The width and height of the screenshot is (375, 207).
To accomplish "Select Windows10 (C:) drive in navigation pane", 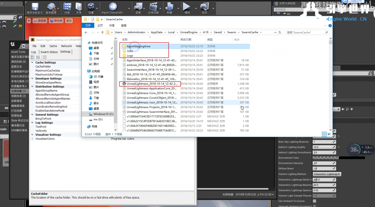I will [x=101, y=114].
